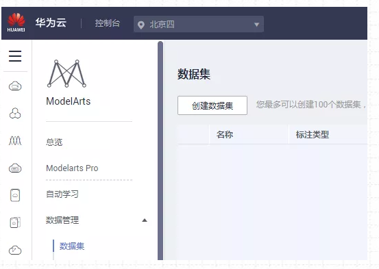379x269 pixels.
Task: Open the hamburger menu icon
Action: 15,56
